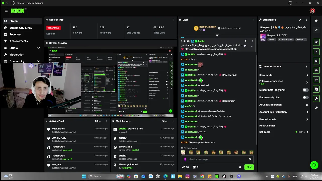The image size is (322, 181).
Task: Expand Banned words settings
Action: 307,119
